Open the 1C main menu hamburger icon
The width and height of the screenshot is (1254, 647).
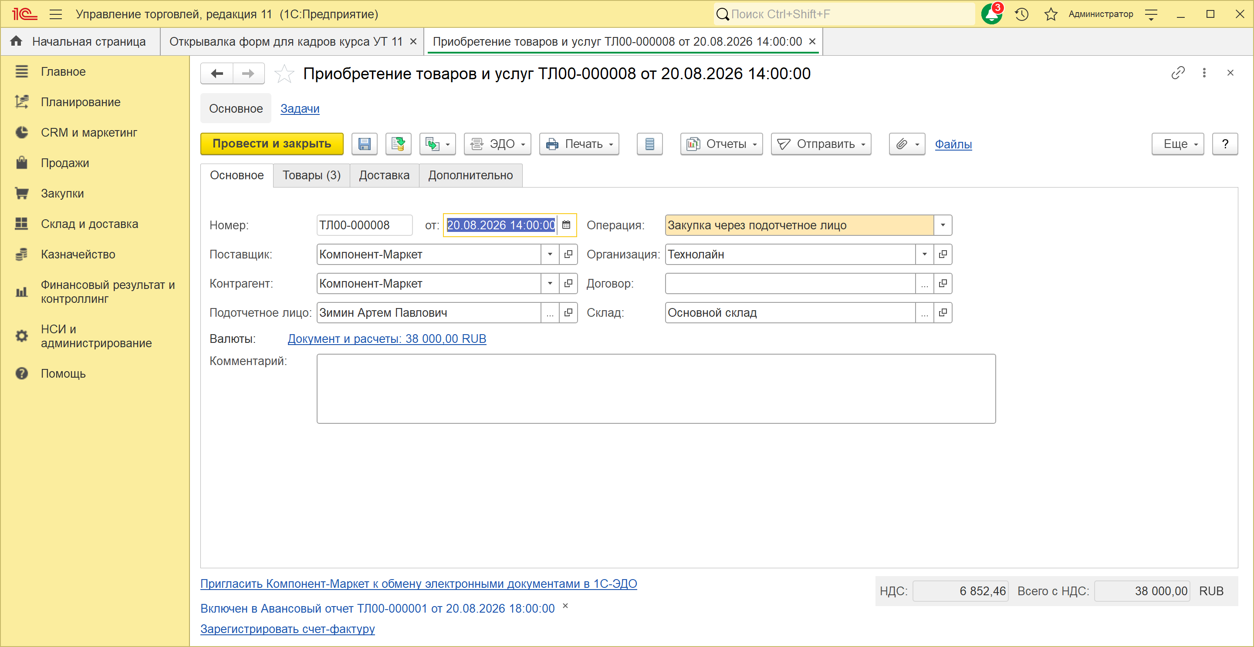pyautogui.click(x=56, y=14)
